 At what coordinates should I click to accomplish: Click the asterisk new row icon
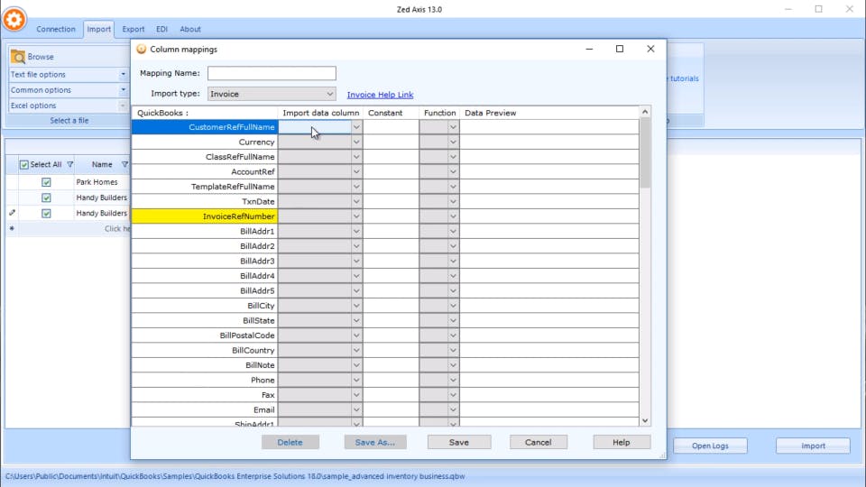pos(12,228)
